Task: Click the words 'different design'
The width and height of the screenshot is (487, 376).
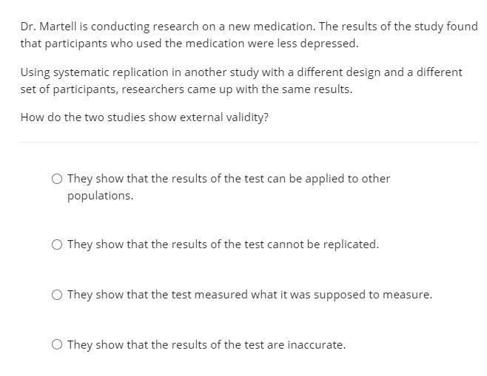Action: (338, 72)
